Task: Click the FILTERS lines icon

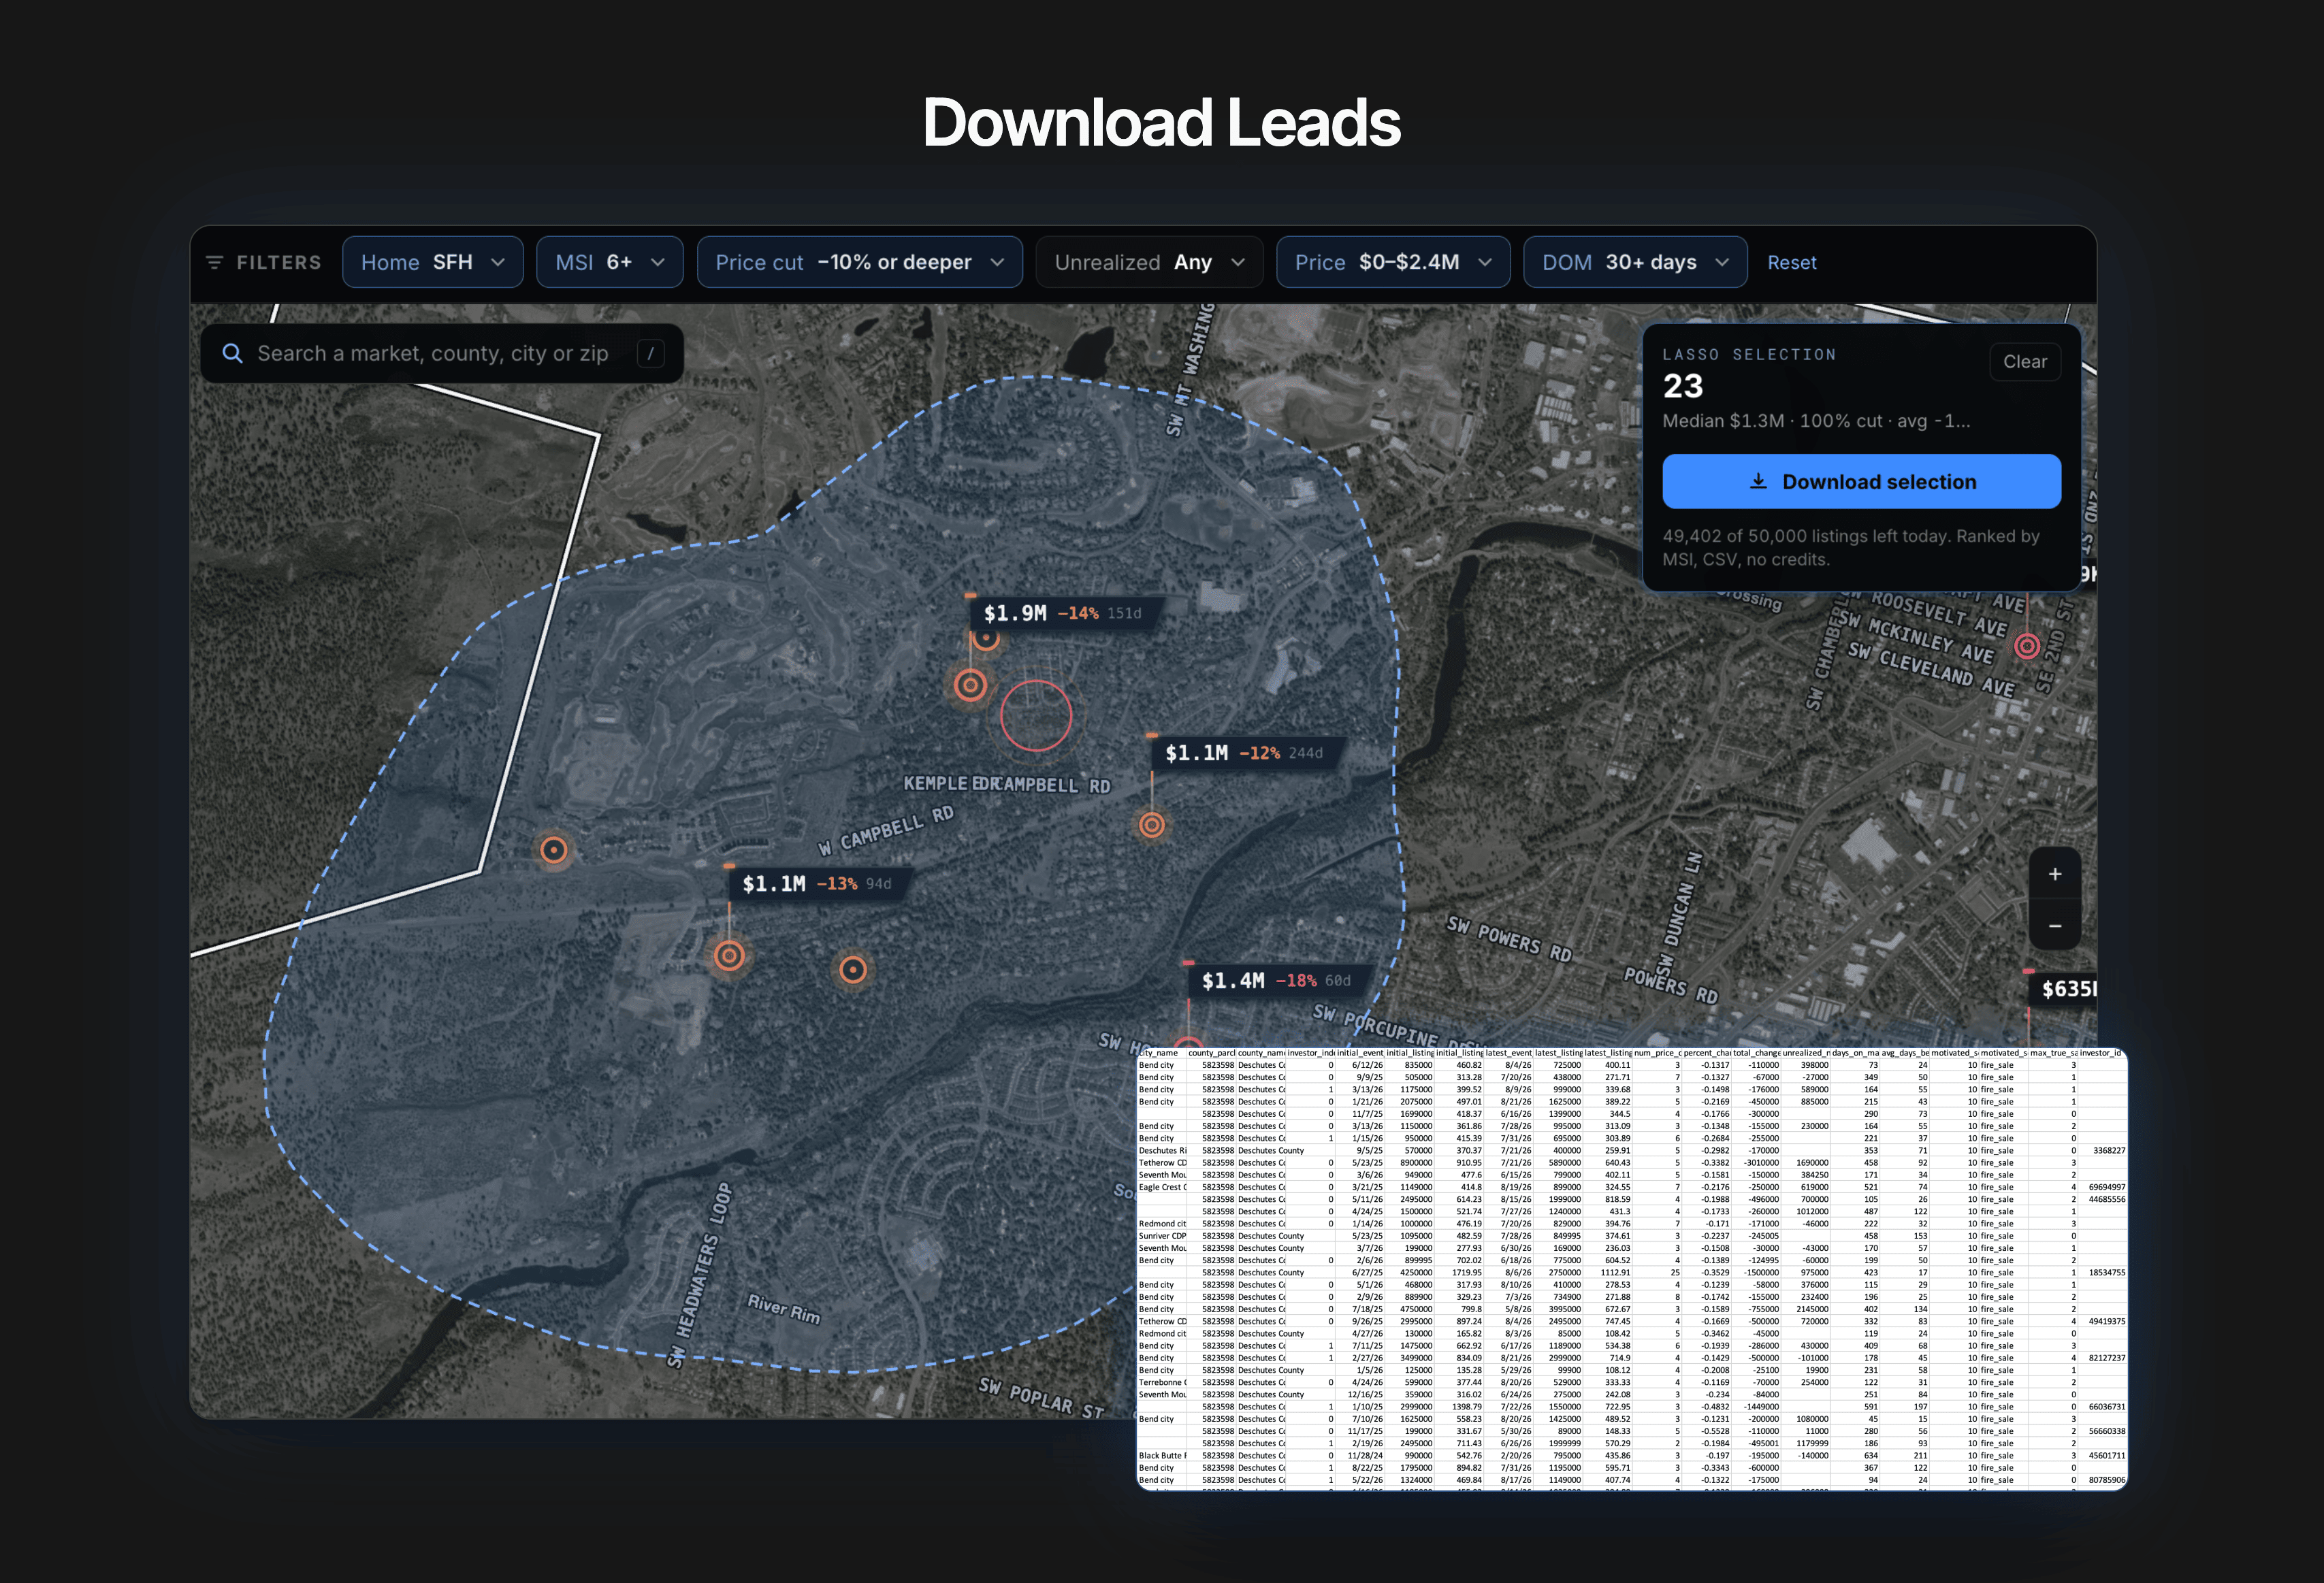Action: point(214,262)
